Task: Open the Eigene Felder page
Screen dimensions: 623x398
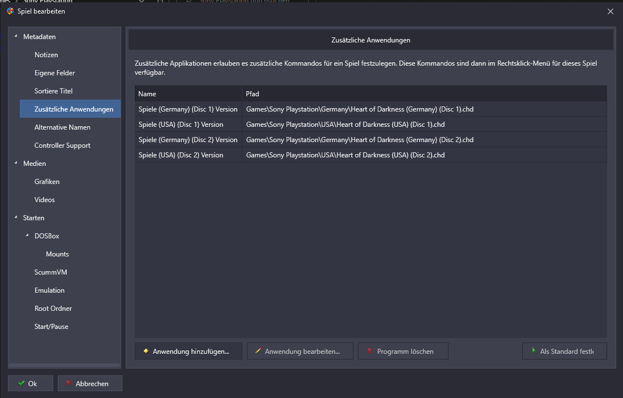Action: (x=54, y=73)
